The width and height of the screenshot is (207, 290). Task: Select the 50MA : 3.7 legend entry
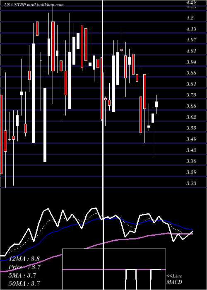tap(24, 284)
